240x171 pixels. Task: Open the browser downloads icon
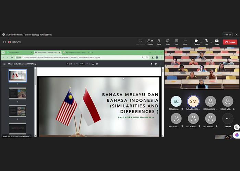[153, 57]
